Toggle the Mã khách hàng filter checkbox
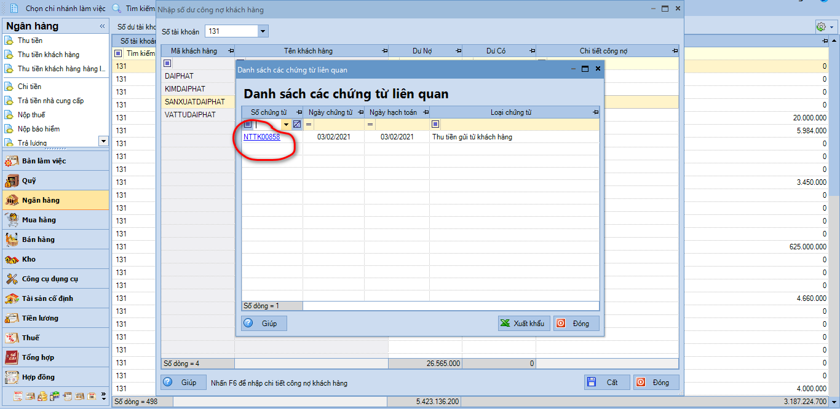 tap(167, 63)
